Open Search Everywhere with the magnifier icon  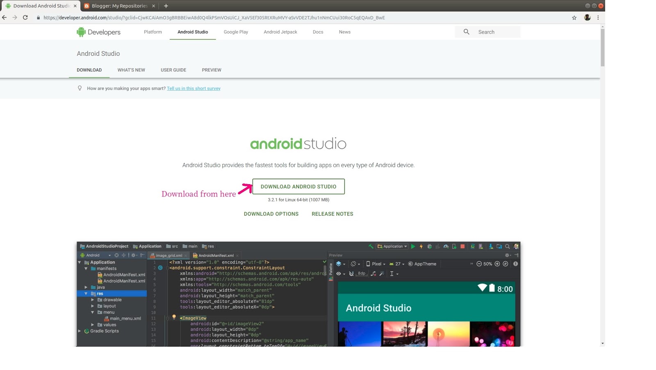(508, 247)
